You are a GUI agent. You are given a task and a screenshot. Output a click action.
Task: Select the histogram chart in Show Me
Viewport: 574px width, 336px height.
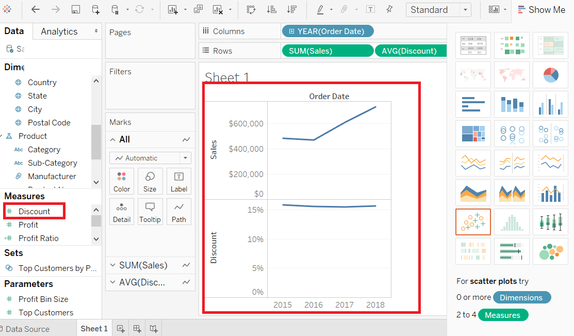(512, 222)
